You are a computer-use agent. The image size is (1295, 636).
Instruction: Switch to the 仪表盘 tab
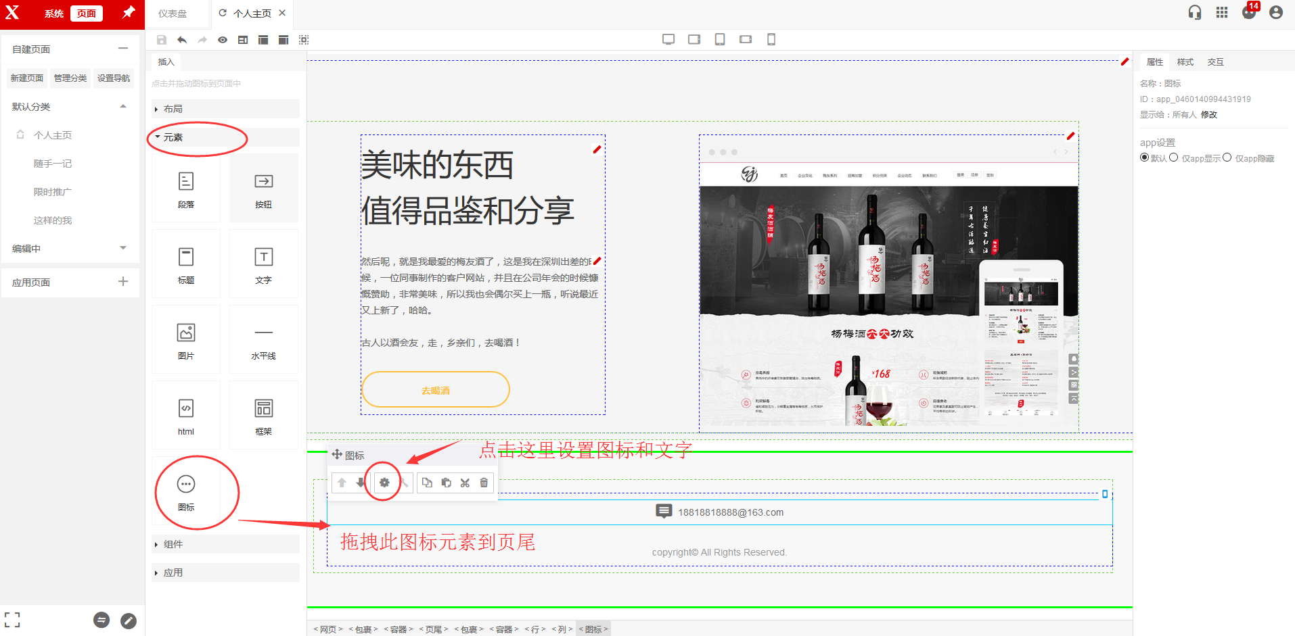(x=173, y=14)
